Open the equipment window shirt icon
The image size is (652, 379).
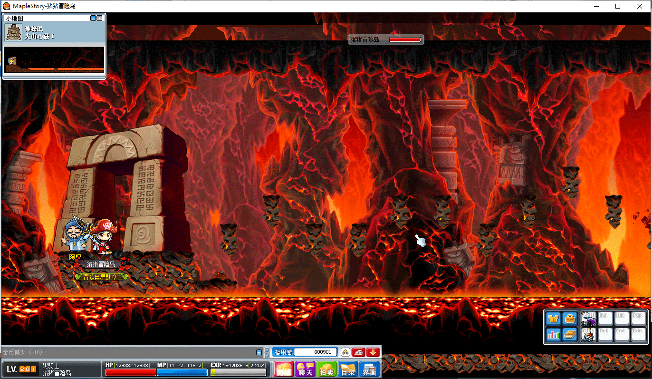(x=553, y=318)
